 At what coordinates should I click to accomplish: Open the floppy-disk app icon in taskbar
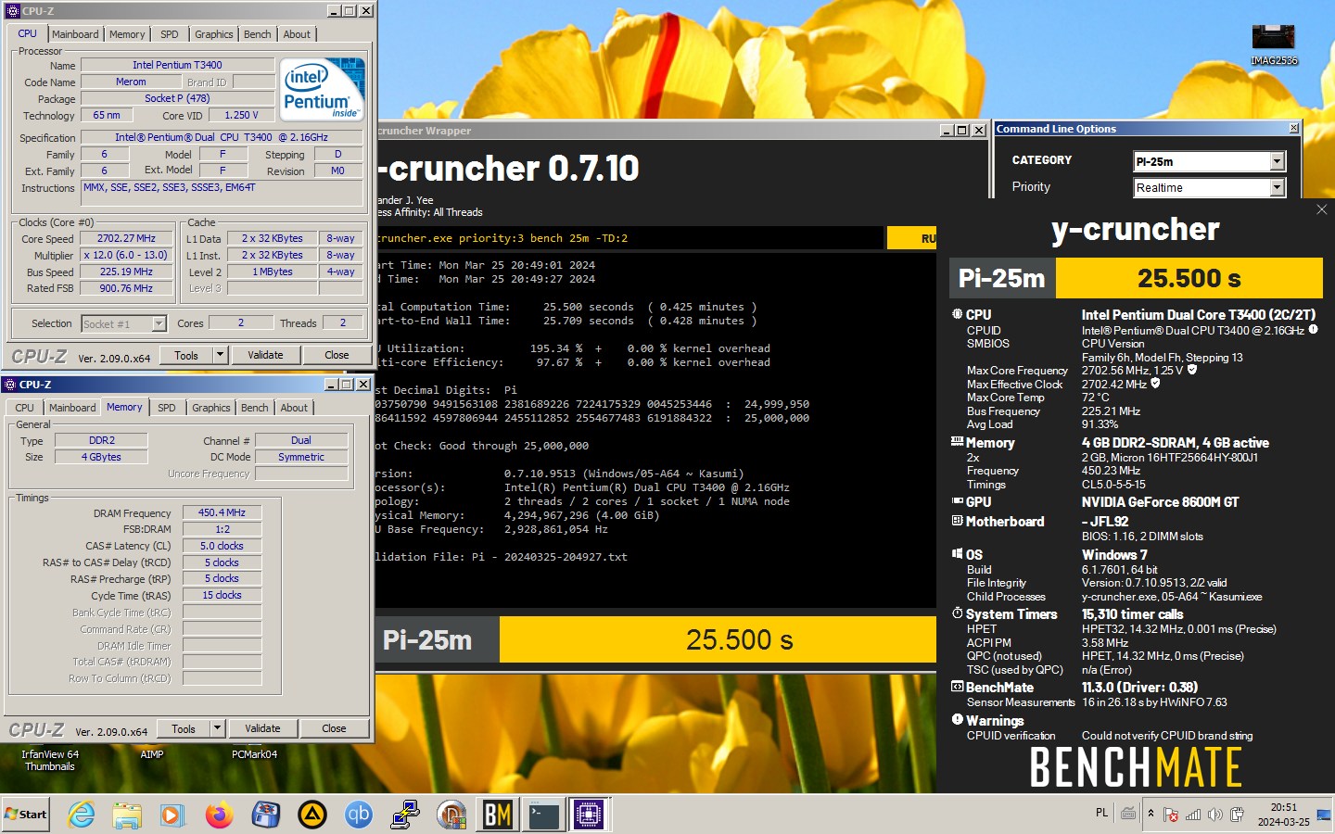[x=266, y=815]
